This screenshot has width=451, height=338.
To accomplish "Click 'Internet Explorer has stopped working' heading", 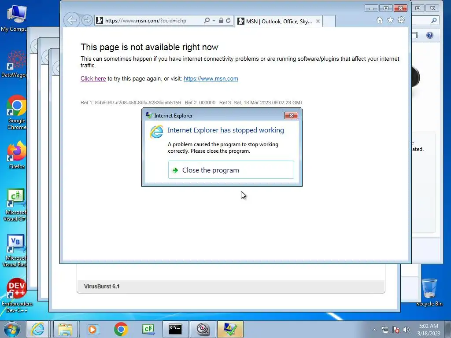I will point(225,130).
